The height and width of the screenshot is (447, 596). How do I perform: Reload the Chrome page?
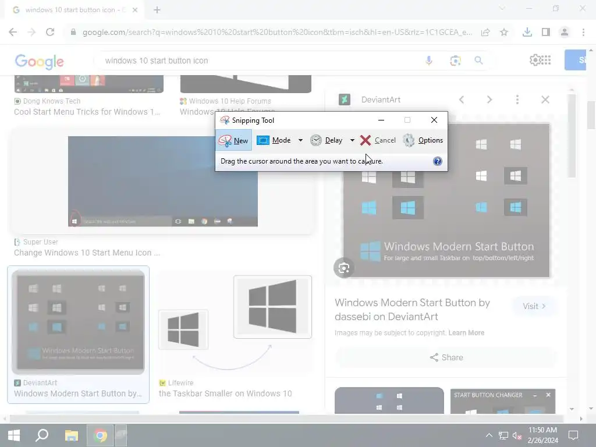pos(50,33)
